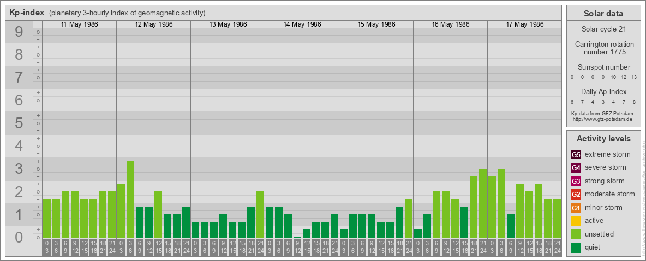Click the '13 May 1986' date header

[228, 24]
